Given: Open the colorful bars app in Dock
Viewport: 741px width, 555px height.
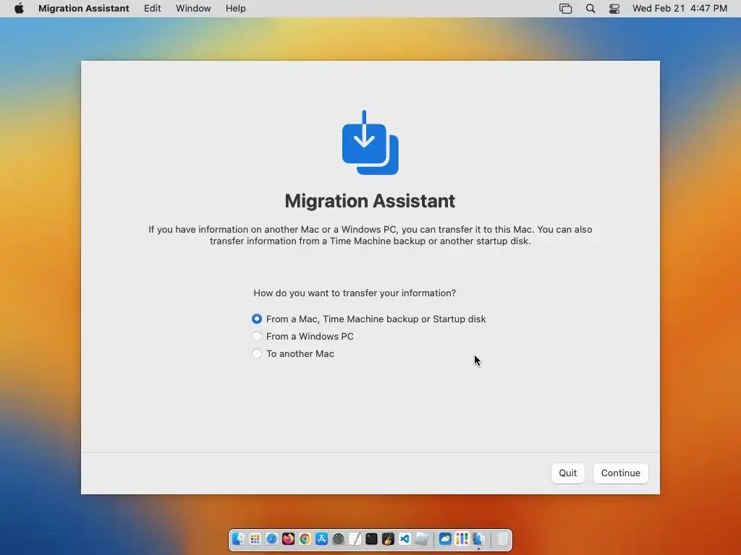Looking at the screenshot, I should [462, 539].
